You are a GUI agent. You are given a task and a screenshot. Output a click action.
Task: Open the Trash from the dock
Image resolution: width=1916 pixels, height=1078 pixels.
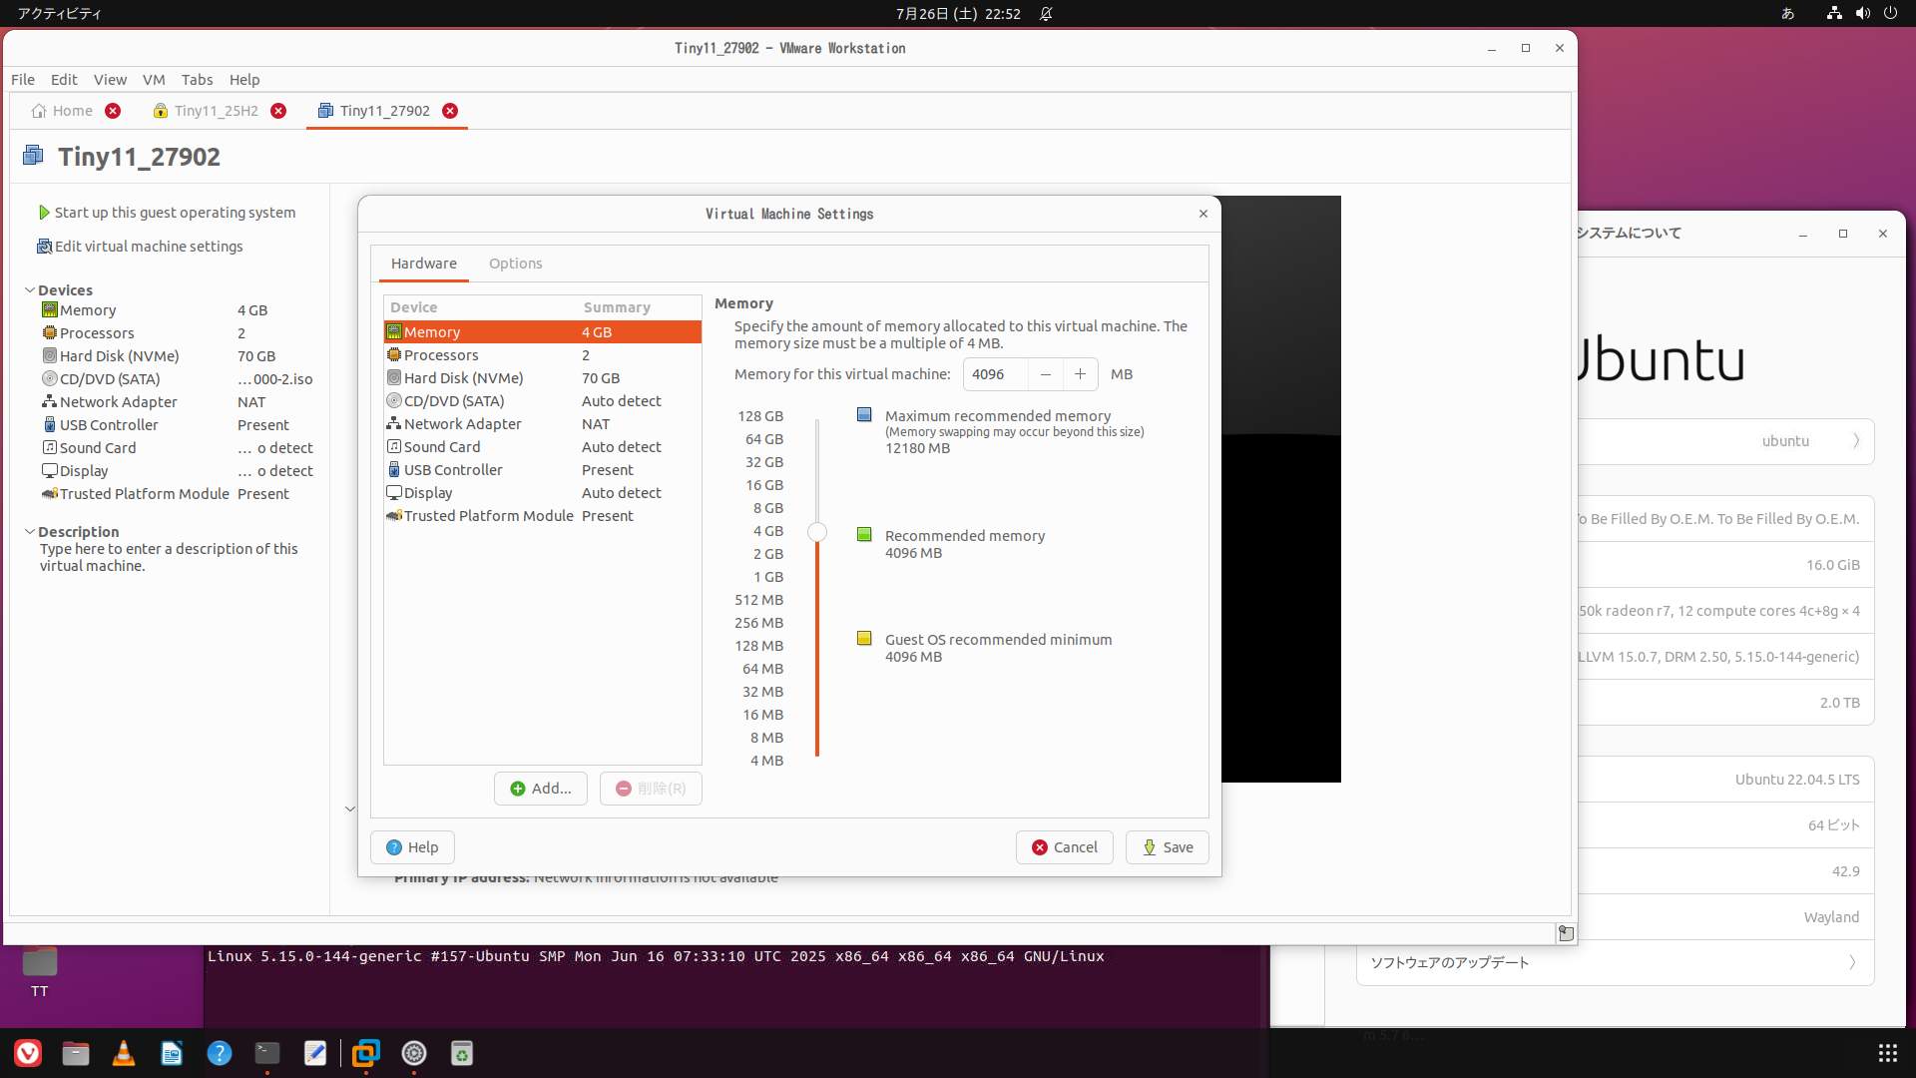[x=462, y=1053]
